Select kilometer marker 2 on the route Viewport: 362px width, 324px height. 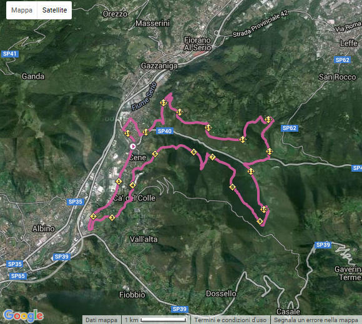(93, 217)
